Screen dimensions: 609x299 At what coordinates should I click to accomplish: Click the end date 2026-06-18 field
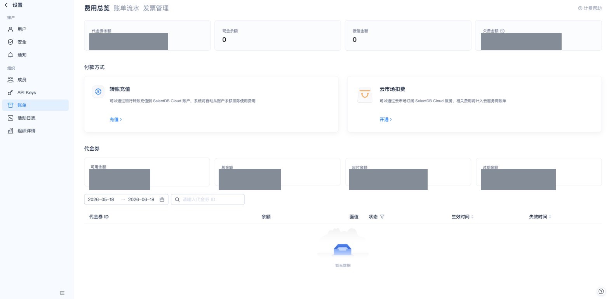pos(141,199)
